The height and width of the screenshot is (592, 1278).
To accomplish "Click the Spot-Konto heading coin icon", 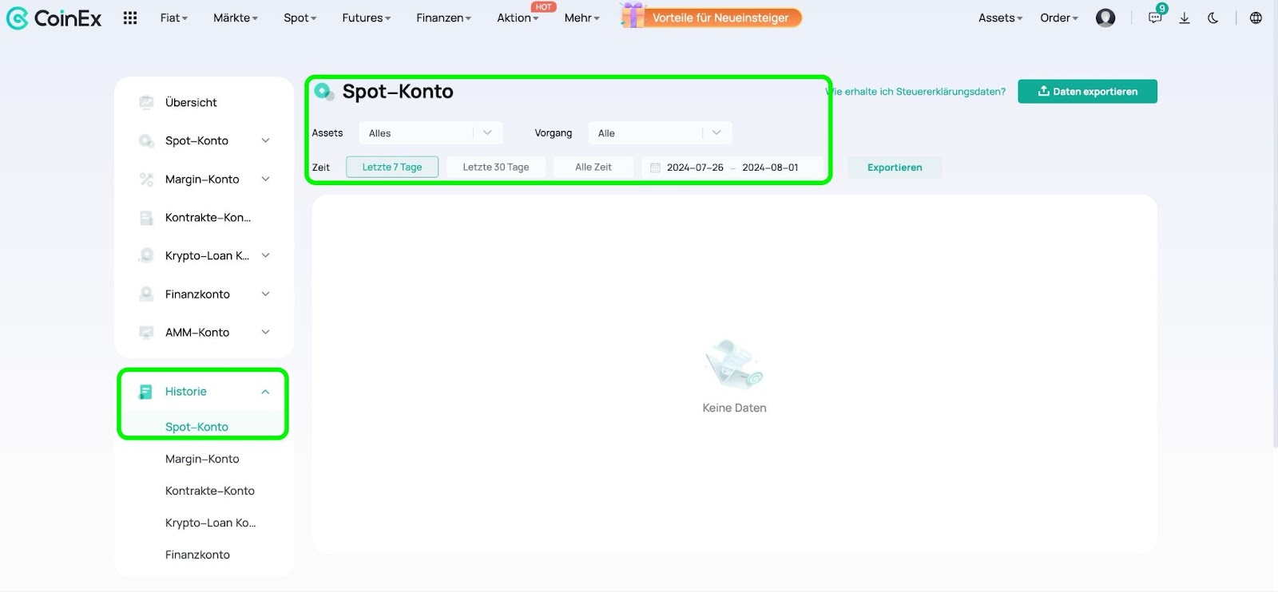I will [323, 92].
